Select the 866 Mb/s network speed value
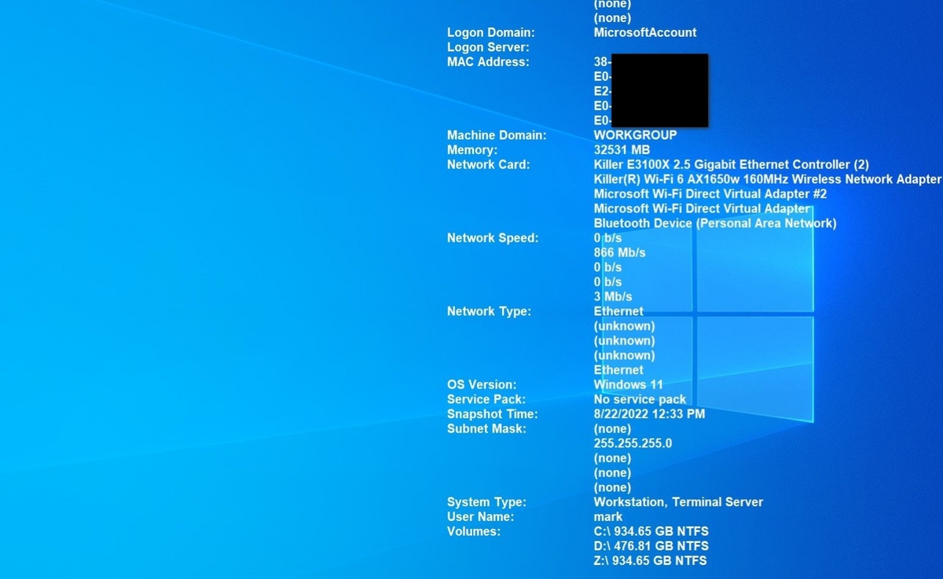This screenshot has width=943, height=579. [x=618, y=252]
